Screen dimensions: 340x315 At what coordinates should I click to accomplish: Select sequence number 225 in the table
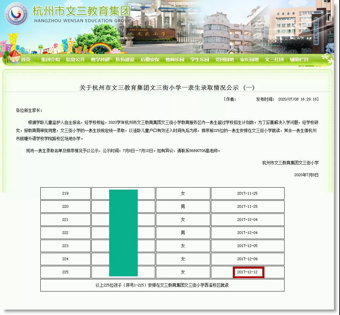click(x=65, y=272)
